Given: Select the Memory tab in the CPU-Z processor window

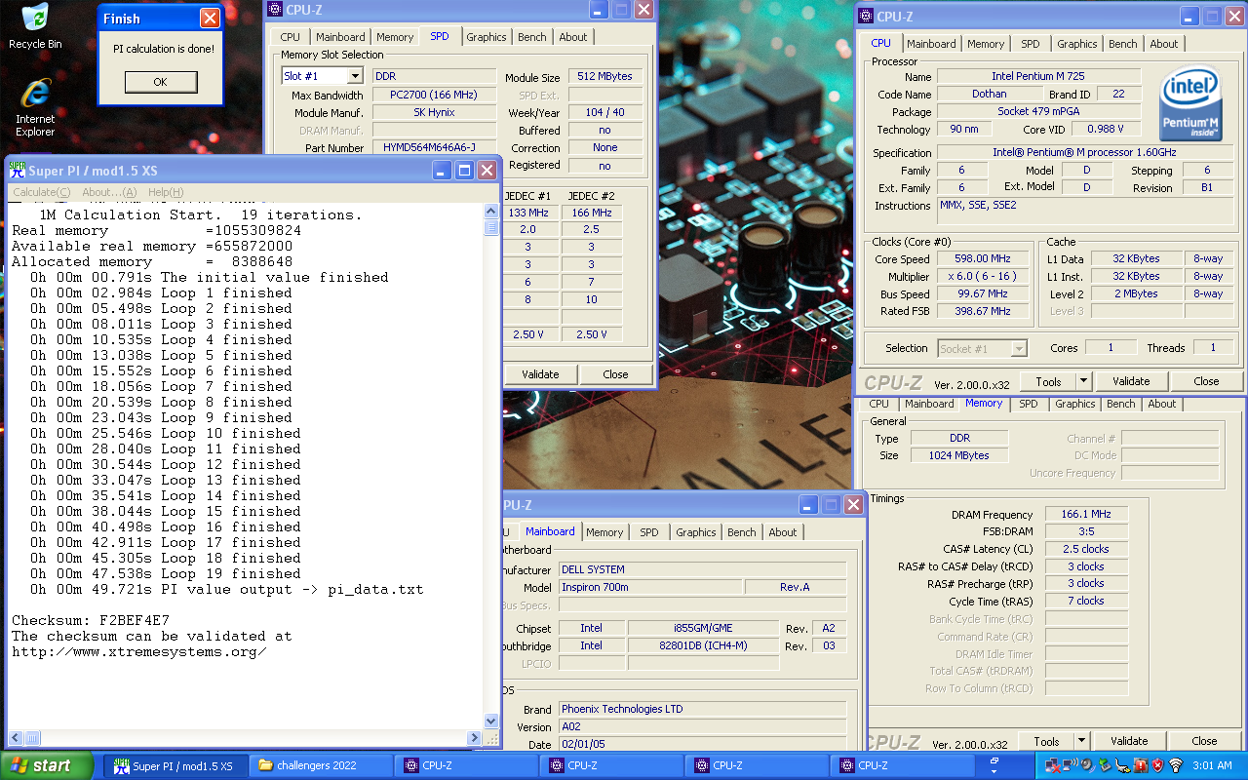Looking at the screenshot, I should pyautogui.click(x=986, y=44).
